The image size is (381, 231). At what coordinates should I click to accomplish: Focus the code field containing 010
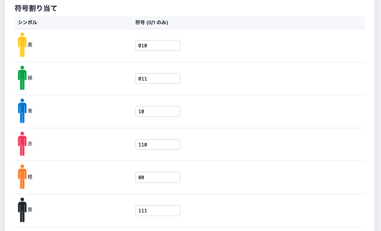point(158,46)
